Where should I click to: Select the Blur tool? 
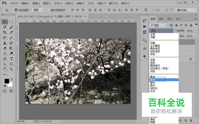point(5,54)
